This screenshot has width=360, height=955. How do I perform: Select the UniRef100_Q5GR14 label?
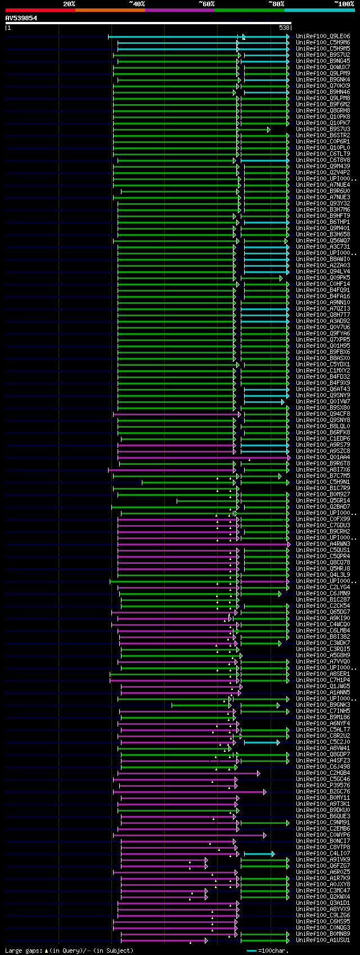[323, 501]
